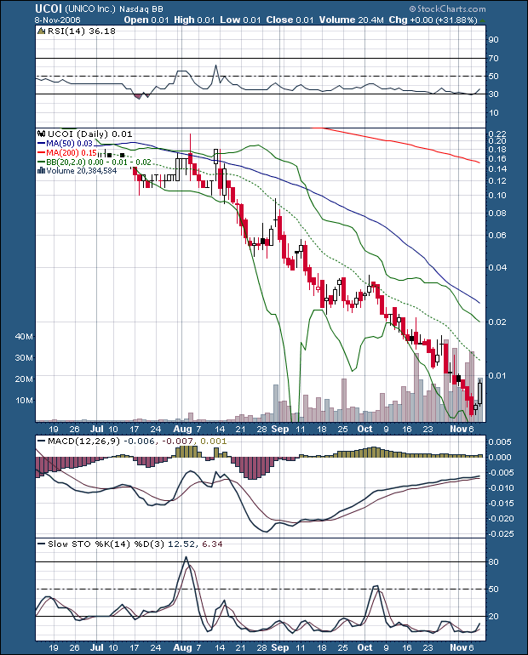Click the 12.52 stochastic %K value
Image resolution: width=528 pixels, height=655 pixels.
(x=182, y=544)
